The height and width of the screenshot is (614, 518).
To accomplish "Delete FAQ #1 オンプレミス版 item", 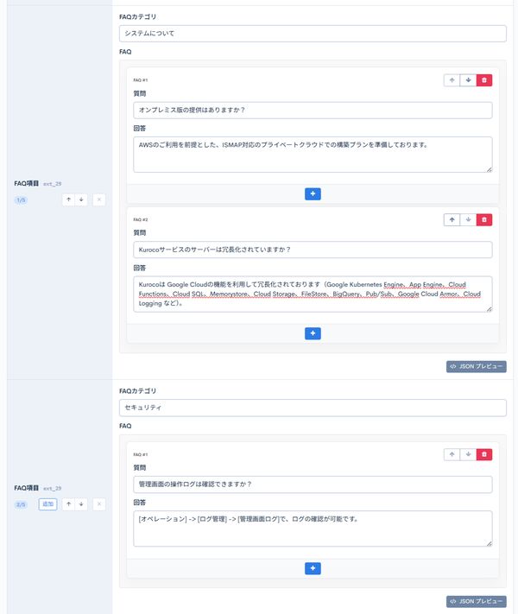I will pyautogui.click(x=484, y=80).
